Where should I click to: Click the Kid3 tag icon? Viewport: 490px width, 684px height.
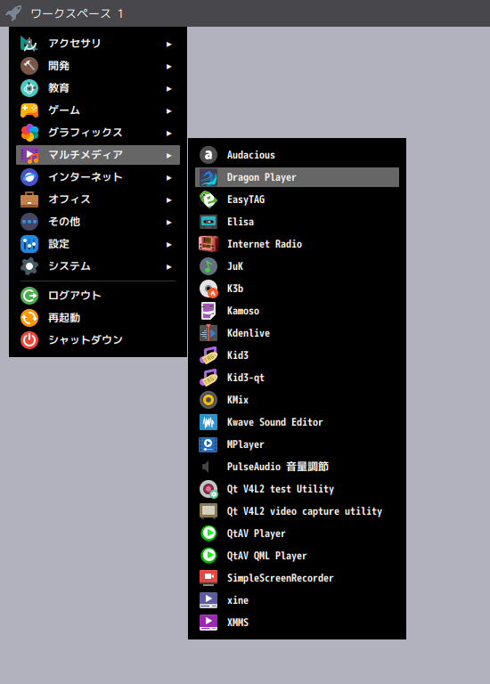[x=208, y=355]
